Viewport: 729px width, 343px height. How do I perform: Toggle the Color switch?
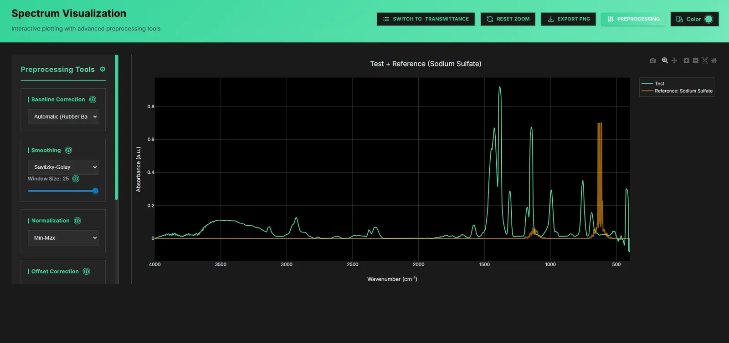(x=708, y=19)
